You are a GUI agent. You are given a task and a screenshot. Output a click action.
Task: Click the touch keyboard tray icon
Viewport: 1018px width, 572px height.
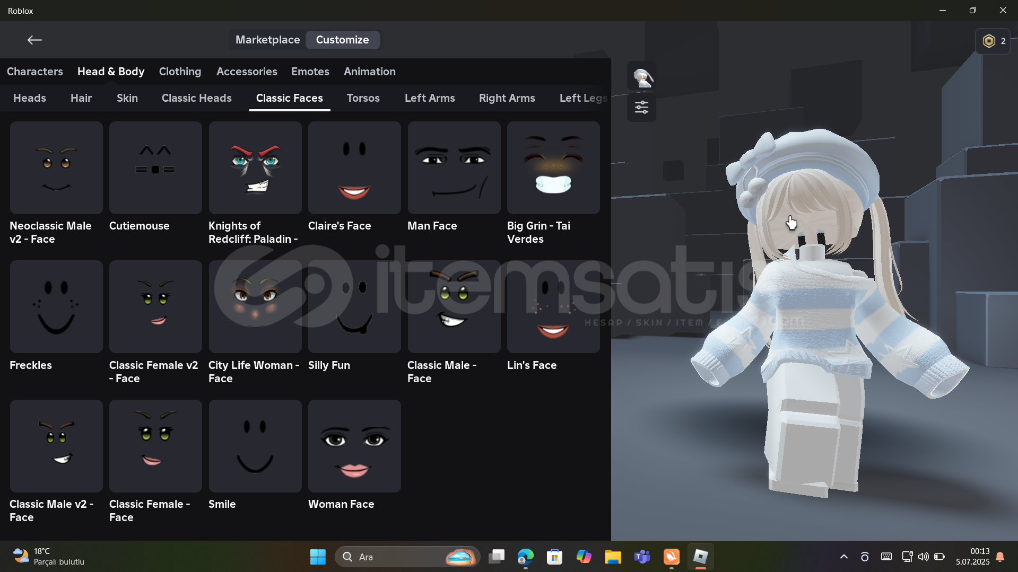click(886, 557)
